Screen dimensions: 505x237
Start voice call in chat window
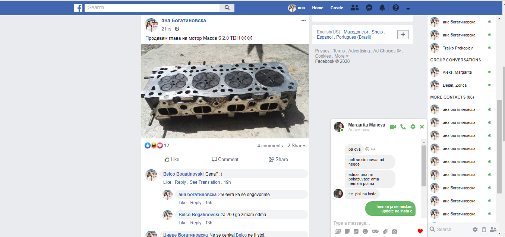click(403, 127)
